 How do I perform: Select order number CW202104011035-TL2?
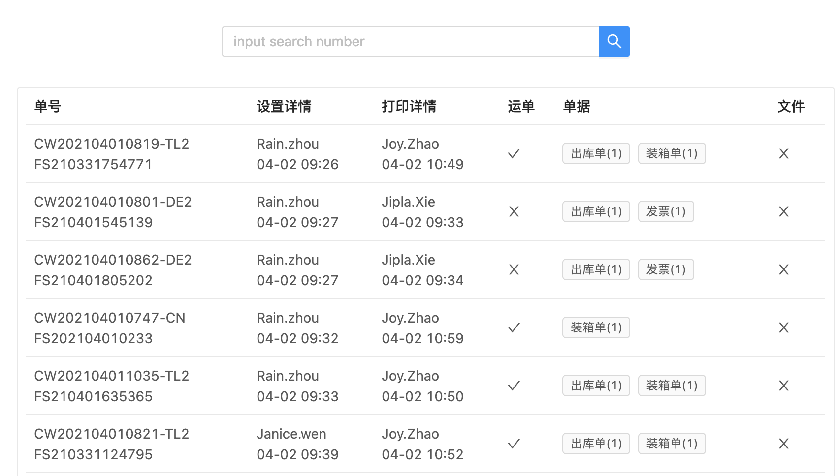(x=112, y=376)
